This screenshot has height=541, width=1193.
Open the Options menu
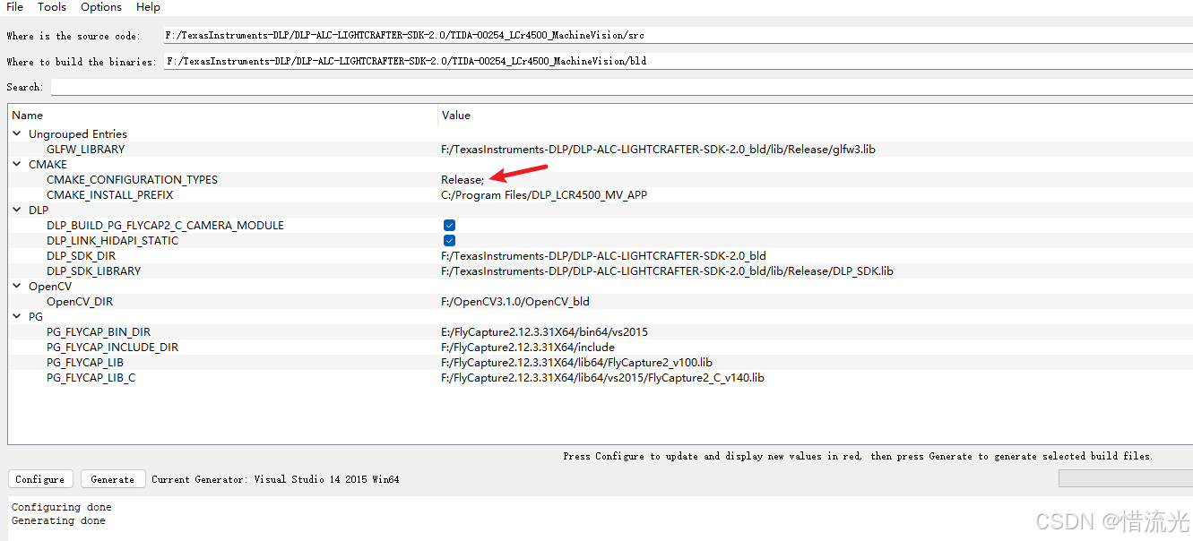point(101,7)
